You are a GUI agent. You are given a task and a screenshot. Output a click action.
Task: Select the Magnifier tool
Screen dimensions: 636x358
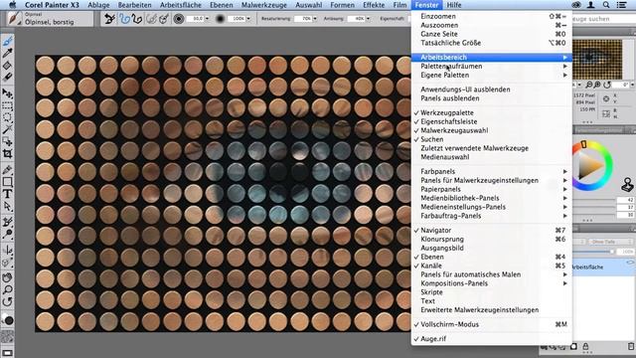point(7,289)
